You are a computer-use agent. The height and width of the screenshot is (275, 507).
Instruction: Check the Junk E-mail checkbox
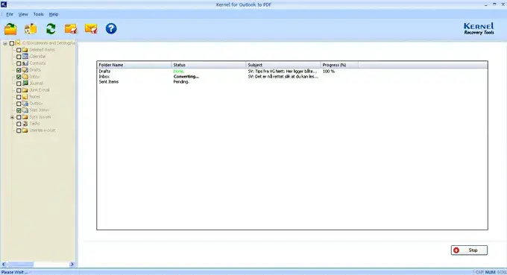point(19,90)
